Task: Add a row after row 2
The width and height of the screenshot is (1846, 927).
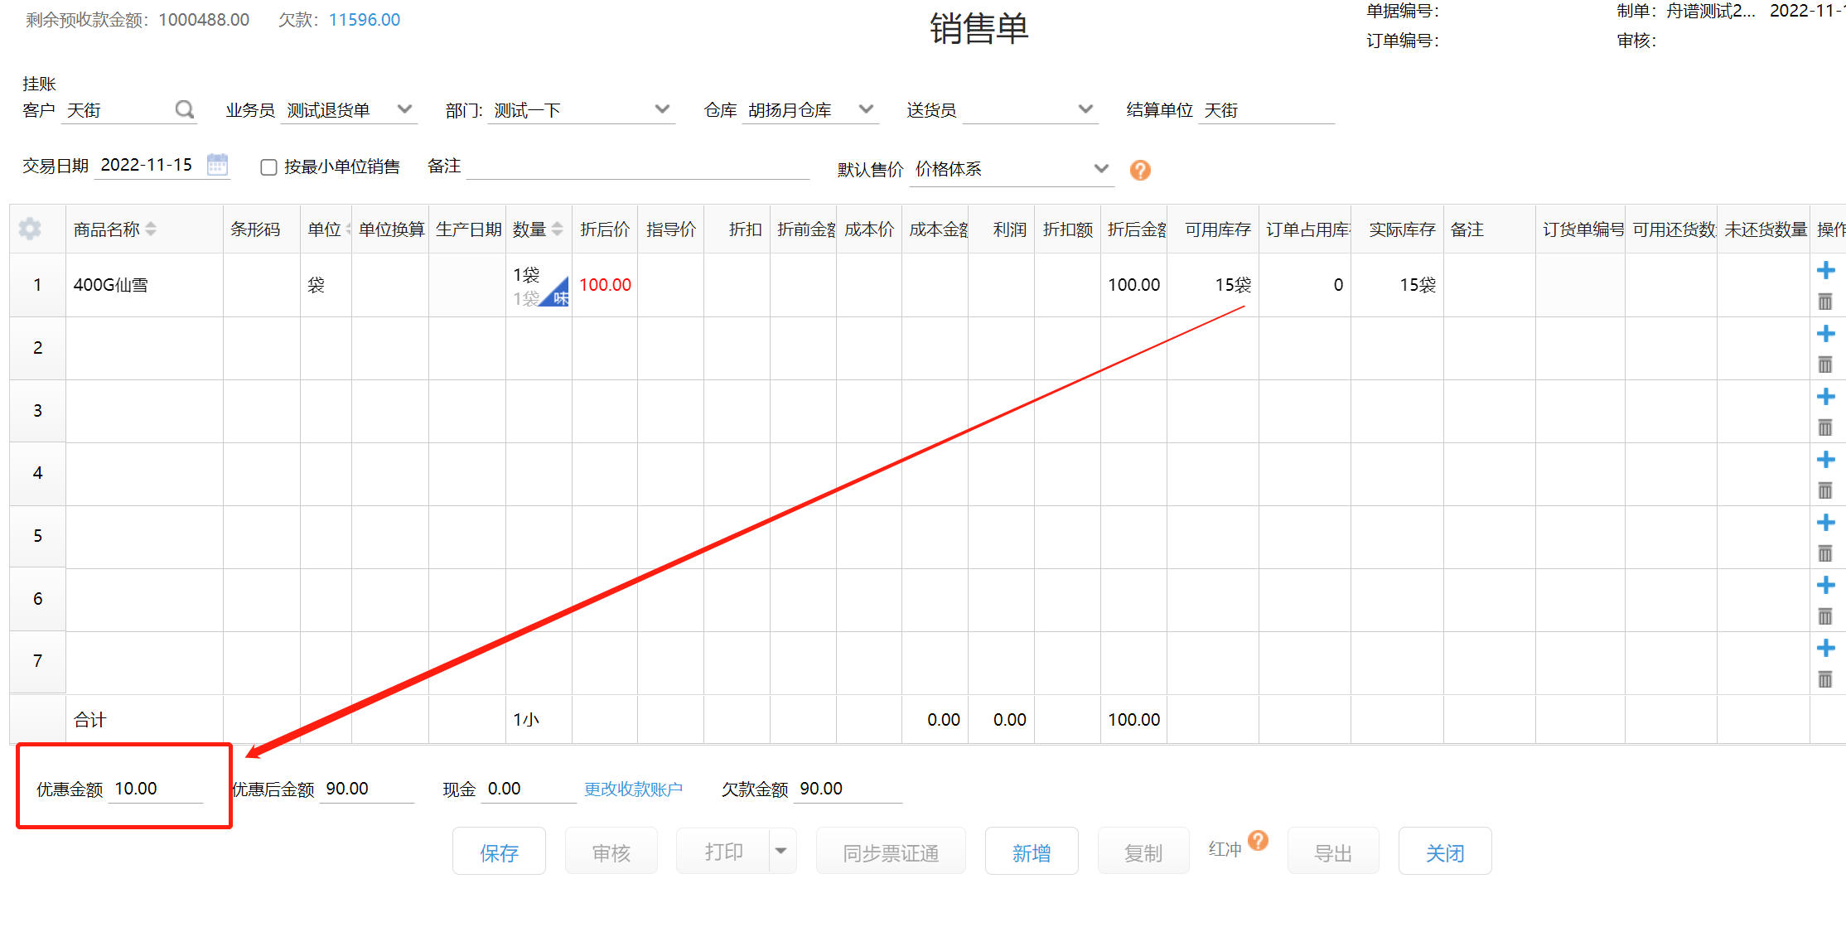Action: click(x=1825, y=333)
